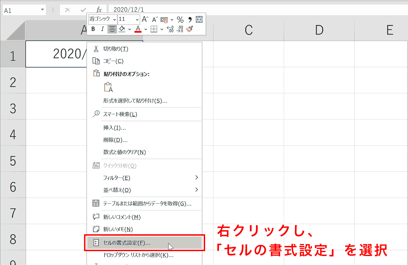Select row 6 header
Viewport: 408px width, 265px height.
[13, 185]
